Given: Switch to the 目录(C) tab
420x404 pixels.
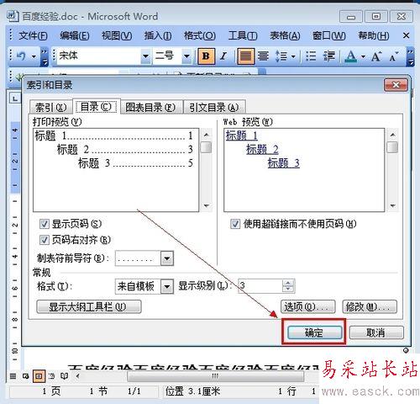Looking at the screenshot, I should [96, 107].
